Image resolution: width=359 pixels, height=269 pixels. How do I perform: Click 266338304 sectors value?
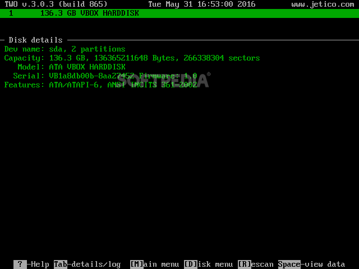click(x=222, y=58)
